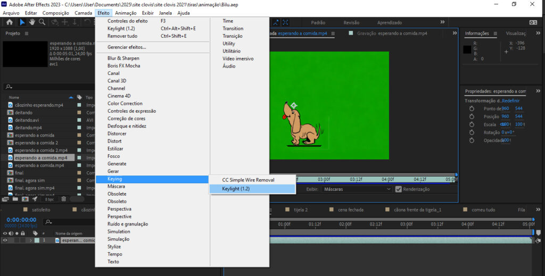Click Redefinir link in Properties panel

click(510, 101)
